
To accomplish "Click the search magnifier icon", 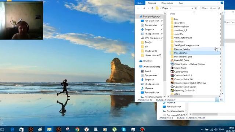I will coord(219,8).
